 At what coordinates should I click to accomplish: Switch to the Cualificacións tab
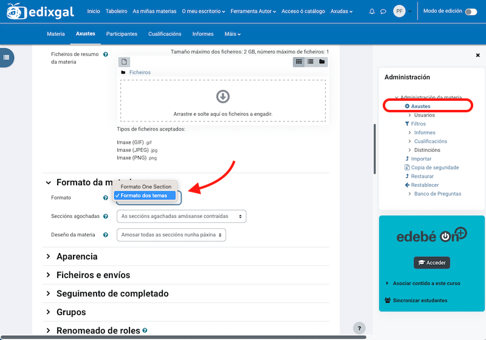click(x=165, y=34)
